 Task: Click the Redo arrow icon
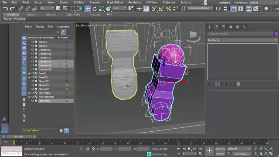[12, 9]
